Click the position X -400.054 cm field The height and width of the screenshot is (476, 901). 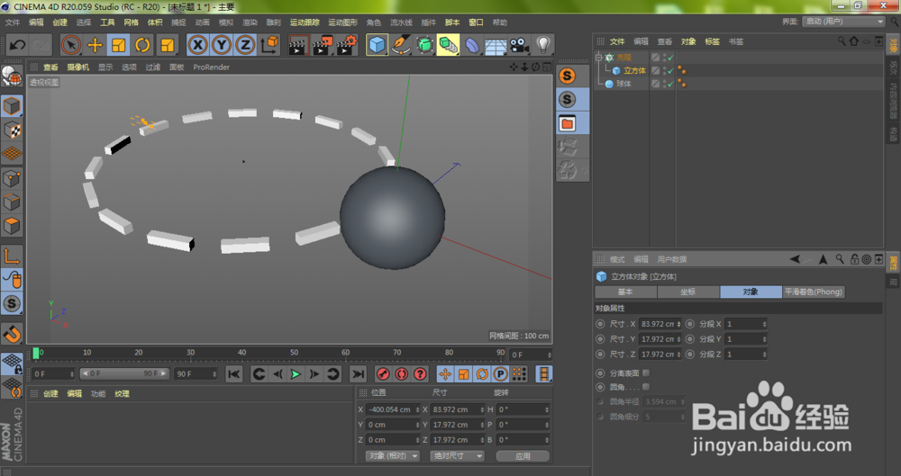(x=393, y=409)
